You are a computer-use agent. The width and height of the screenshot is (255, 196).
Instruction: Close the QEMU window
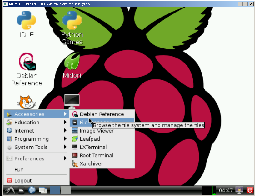pyautogui.click(x=251, y=4)
